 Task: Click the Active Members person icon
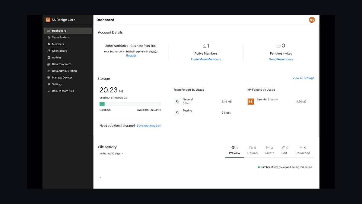point(204,46)
